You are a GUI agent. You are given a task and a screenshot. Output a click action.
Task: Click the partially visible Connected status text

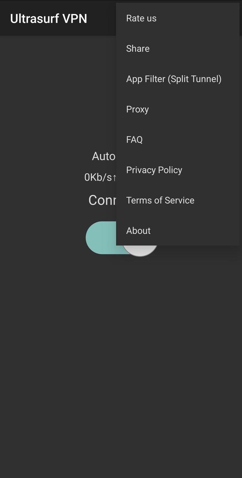tap(103, 200)
